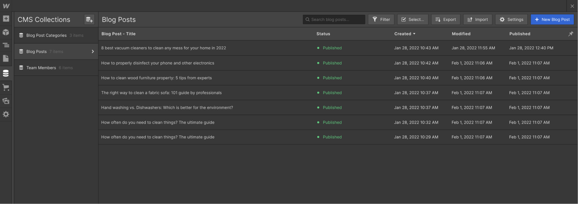Open the project Settings gear in sidebar
This screenshot has height=204, width=578.
pyautogui.click(x=6, y=114)
